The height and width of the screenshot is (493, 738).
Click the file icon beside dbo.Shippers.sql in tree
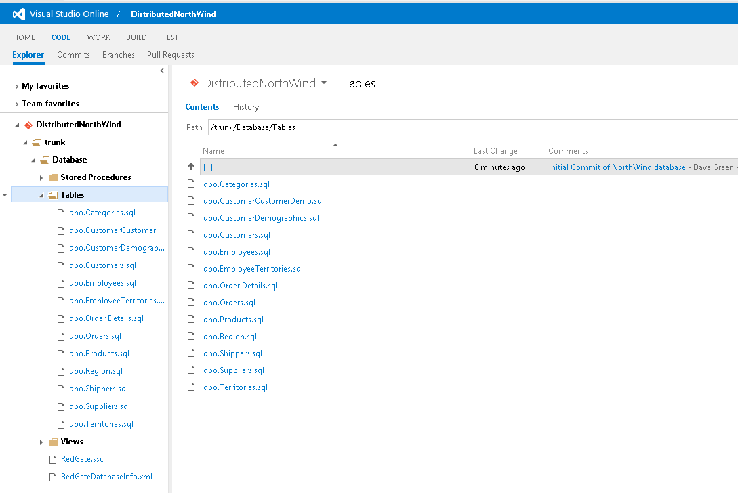(x=61, y=389)
